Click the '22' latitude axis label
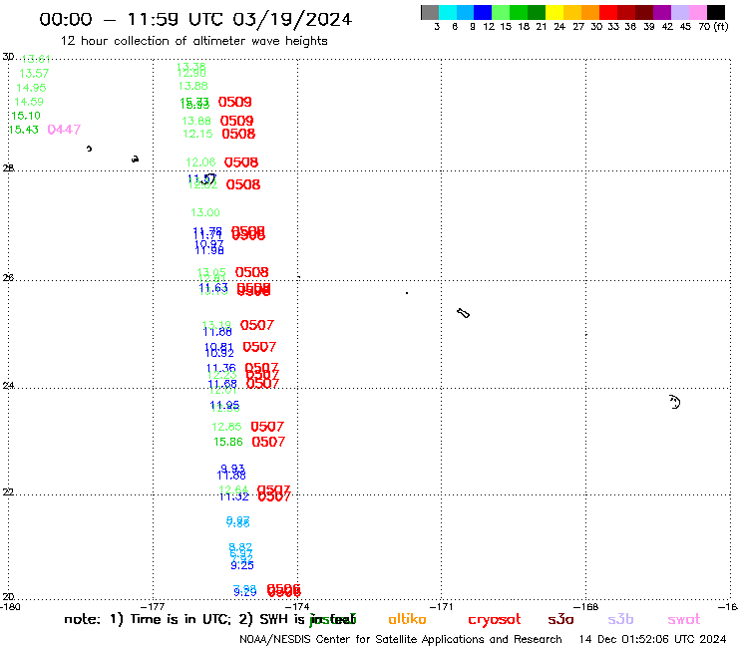The height and width of the screenshot is (648, 738). click(x=8, y=491)
